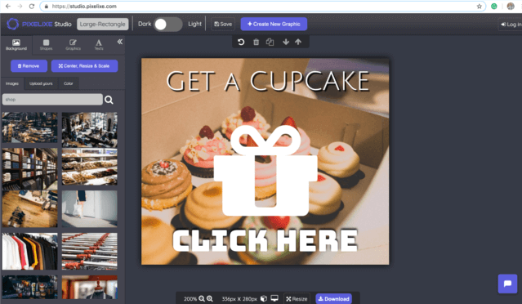Image resolution: width=522 pixels, height=304 pixels.
Task: Click the browser forward arrow
Action: 20,6
